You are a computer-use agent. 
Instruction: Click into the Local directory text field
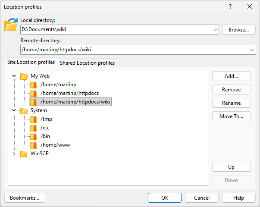116,30
